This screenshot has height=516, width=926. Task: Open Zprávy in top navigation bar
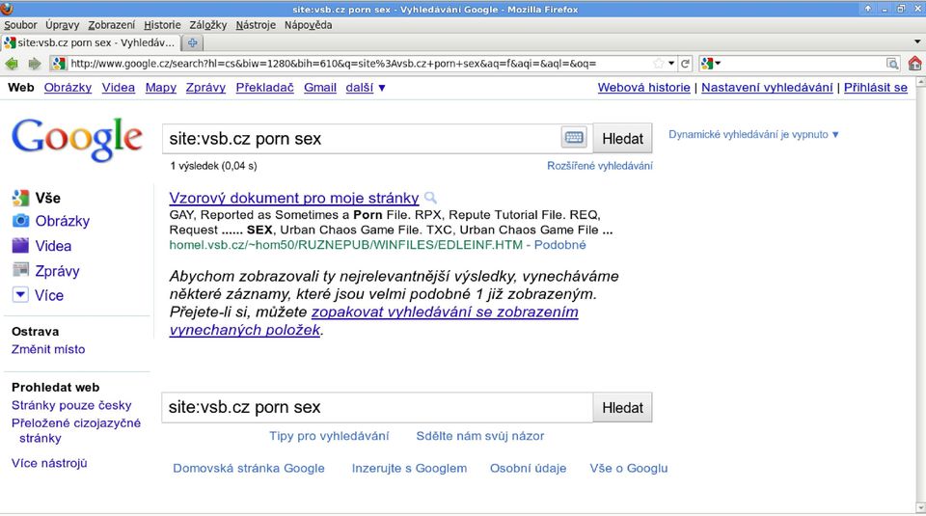pyautogui.click(x=205, y=88)
